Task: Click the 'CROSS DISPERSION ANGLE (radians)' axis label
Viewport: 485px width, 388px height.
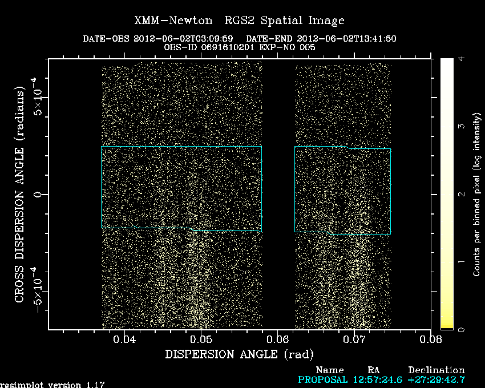Action: point(19,194)
